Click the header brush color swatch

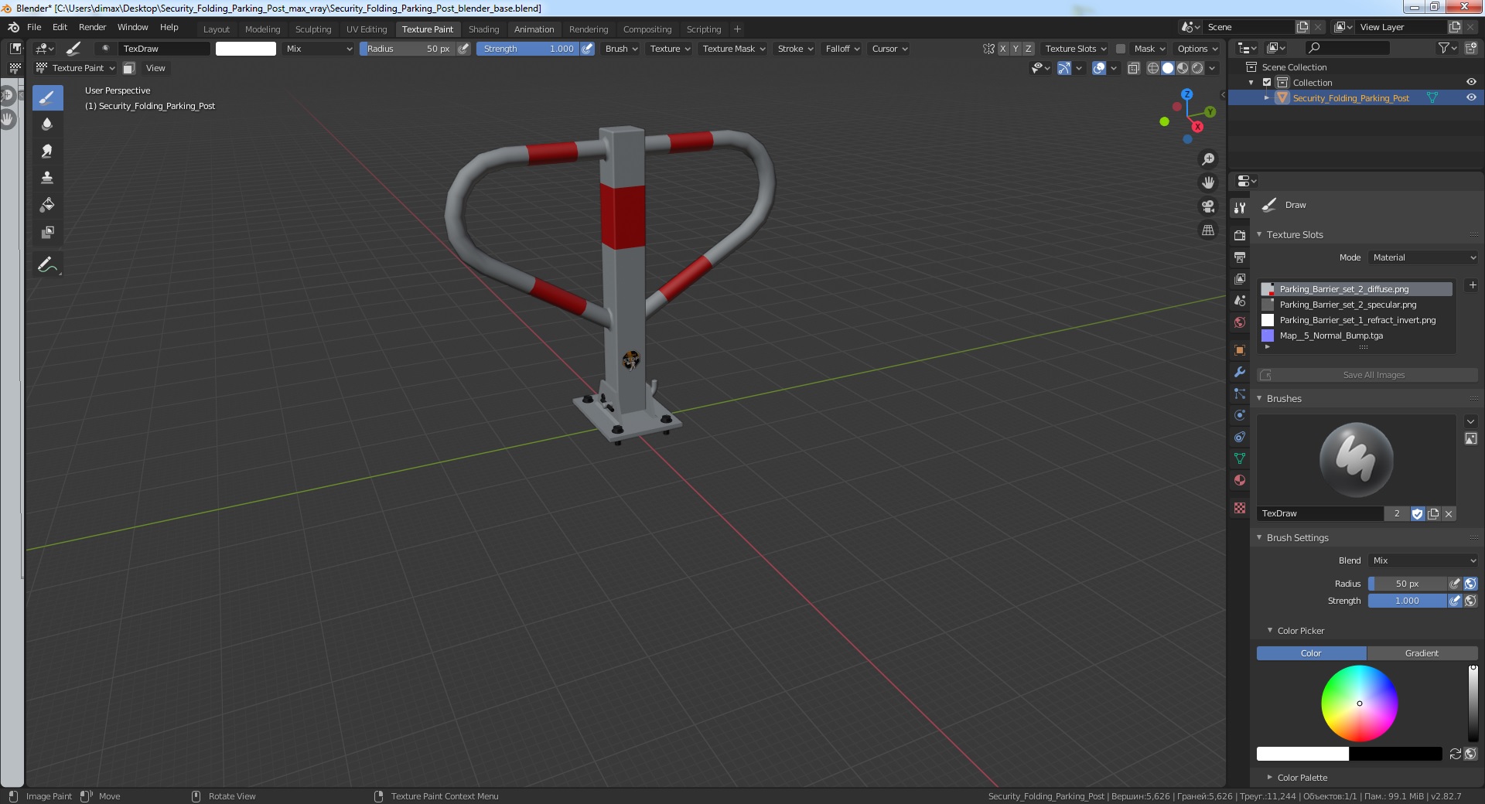click(246, 49)
